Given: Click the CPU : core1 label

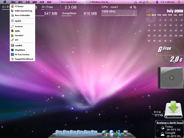Looking at the screenshot, I should pyautogui.click(x=110, y=7).
